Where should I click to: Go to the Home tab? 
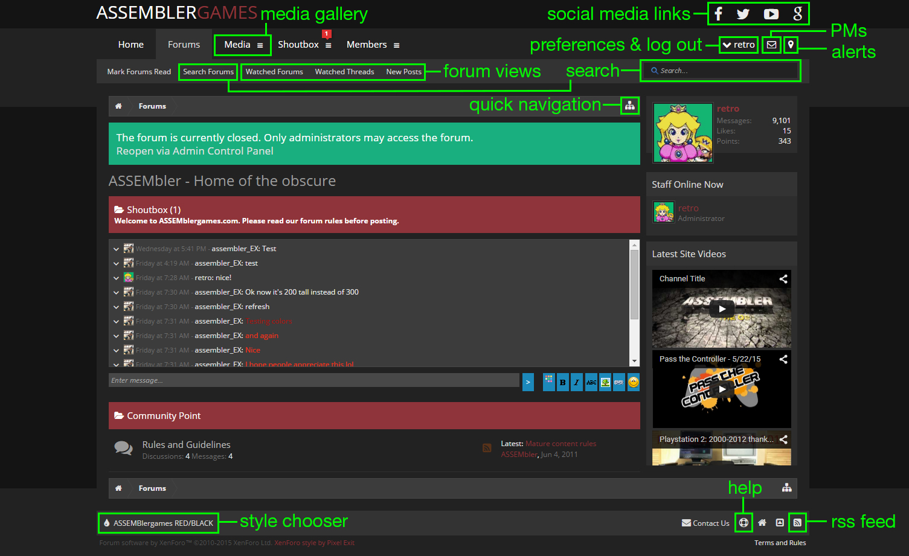131,45
